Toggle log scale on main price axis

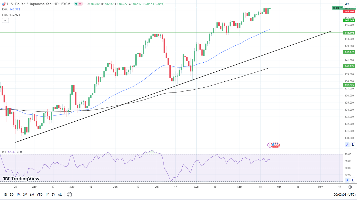coord(353,145)
